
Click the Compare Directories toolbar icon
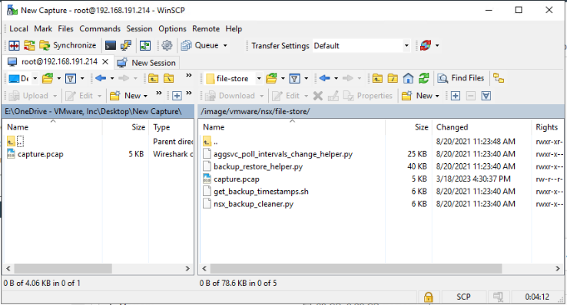pos(14,45)
